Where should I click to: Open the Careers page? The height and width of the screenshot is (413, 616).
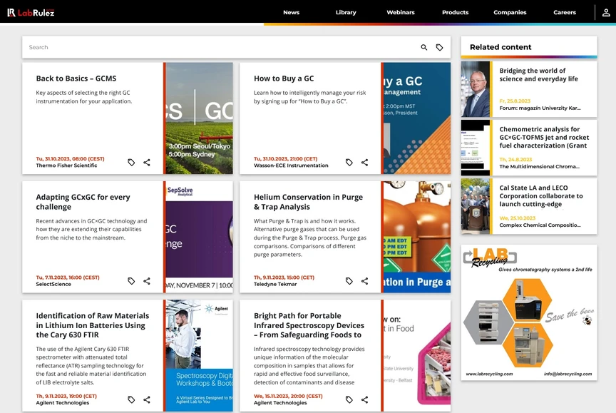[564, 13]
